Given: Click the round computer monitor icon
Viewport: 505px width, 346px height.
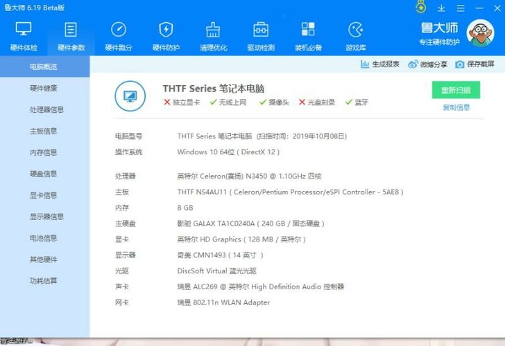Looking at the screenshot, I should pyautogui.click(x=130, y=96).
